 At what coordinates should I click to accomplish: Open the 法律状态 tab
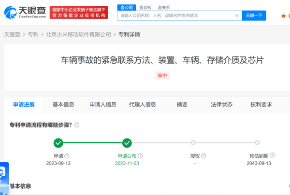pos(221,104)
